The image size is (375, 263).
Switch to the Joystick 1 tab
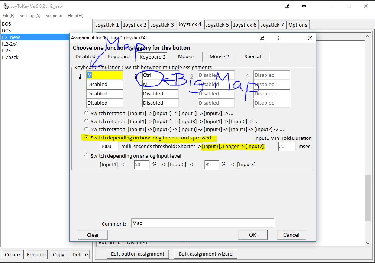click(107, 25)
